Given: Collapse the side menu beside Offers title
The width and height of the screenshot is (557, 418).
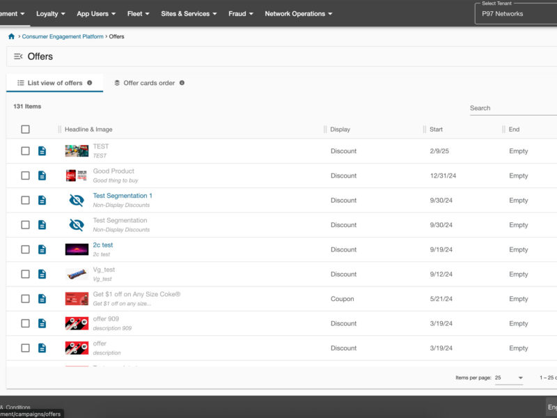Looking at the screenshot, I should click(18, 56).
